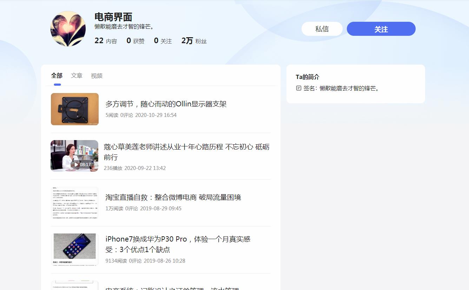This screenshot has height=290, width=469.
Task: Open the 蔻心草美莲老师 video title
Action: tap(187, 152)
